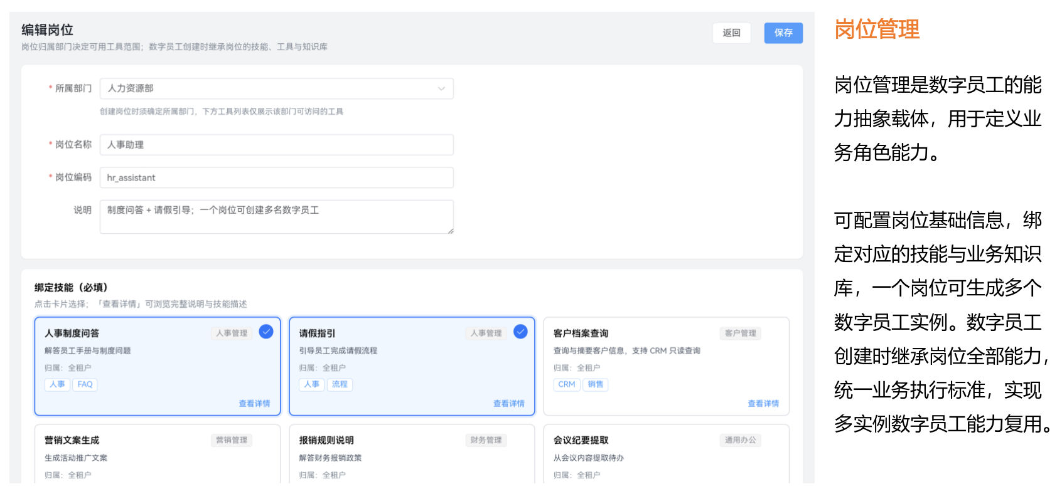
Task: Click the 流程 tag on 请假指引 card
Action: click(340, 384)
